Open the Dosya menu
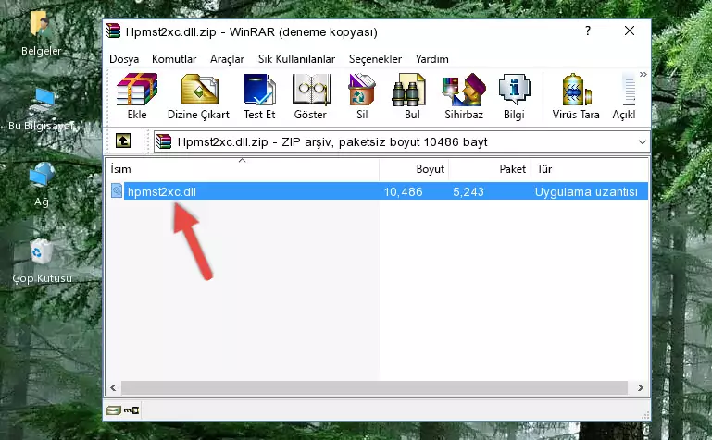 point(124,59)
